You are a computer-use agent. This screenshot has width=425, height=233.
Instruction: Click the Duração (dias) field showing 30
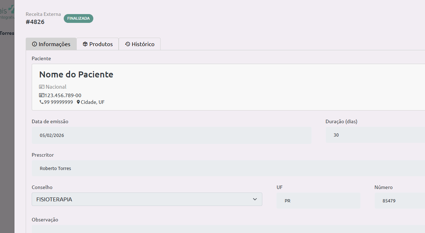[375, 135]
